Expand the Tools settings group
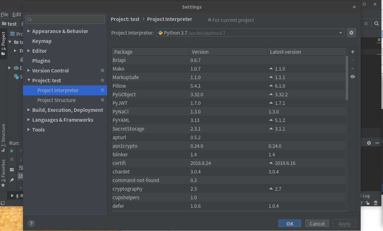This screenshot has width=383, height=231. coord(29,130)
